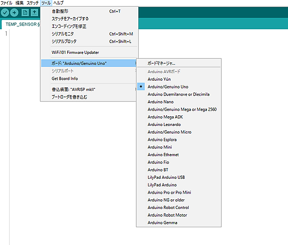Click the New sketch toolbar icon
This screenshot has height=245, width=288.
(x=25, y=12)
